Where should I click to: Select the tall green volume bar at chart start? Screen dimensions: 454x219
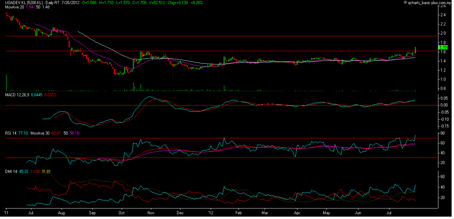coord(6,82)
